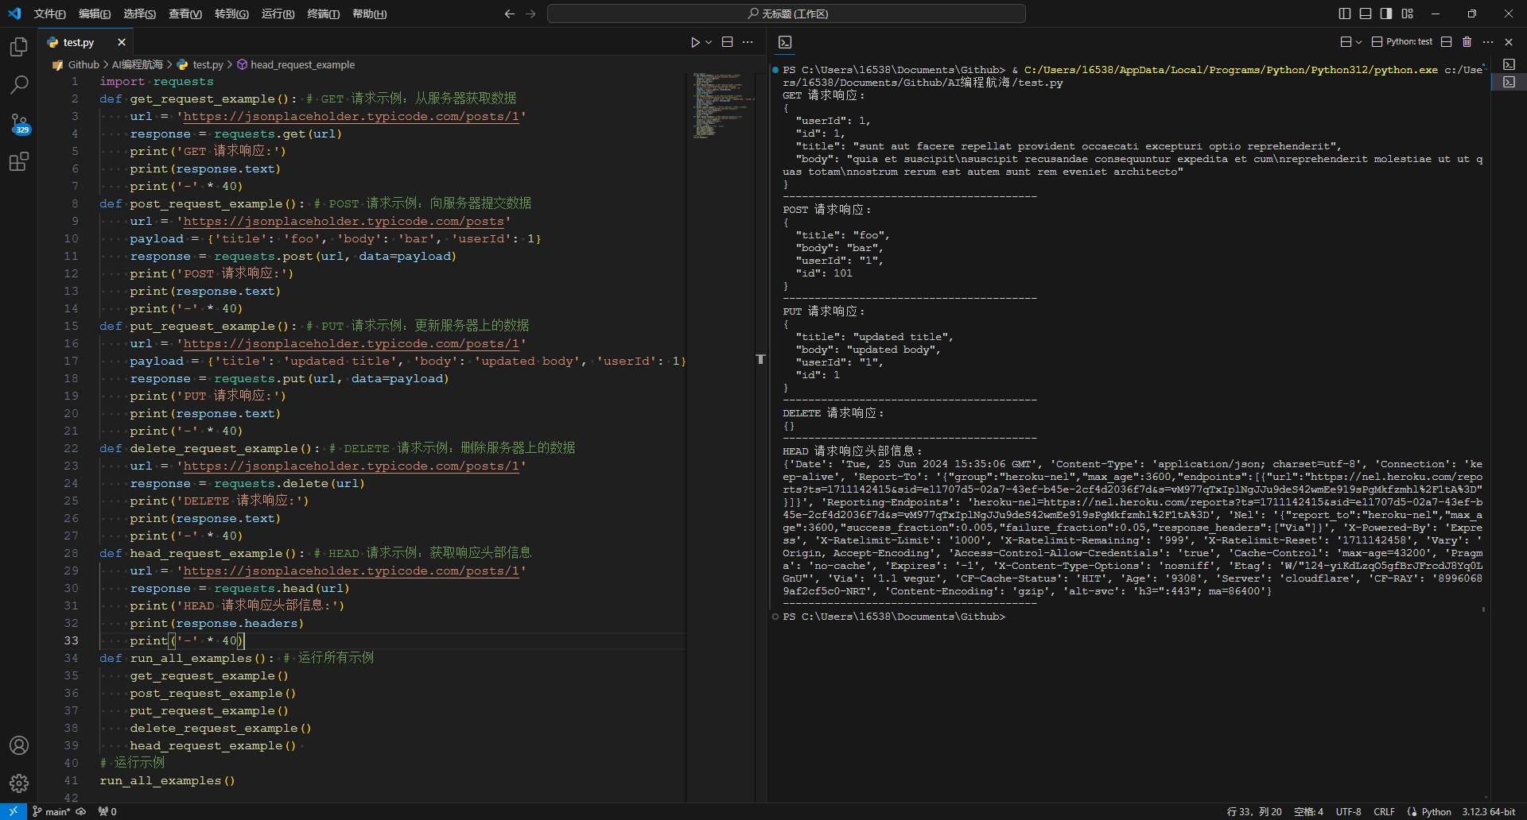Viewport: 1527px width, 820px height.
Task: Close the test.py tab
Action: click(121, 42)
